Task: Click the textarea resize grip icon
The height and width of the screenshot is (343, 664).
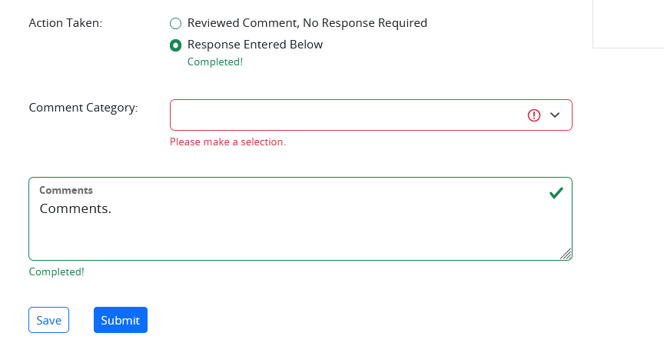Action: [566, 254]
